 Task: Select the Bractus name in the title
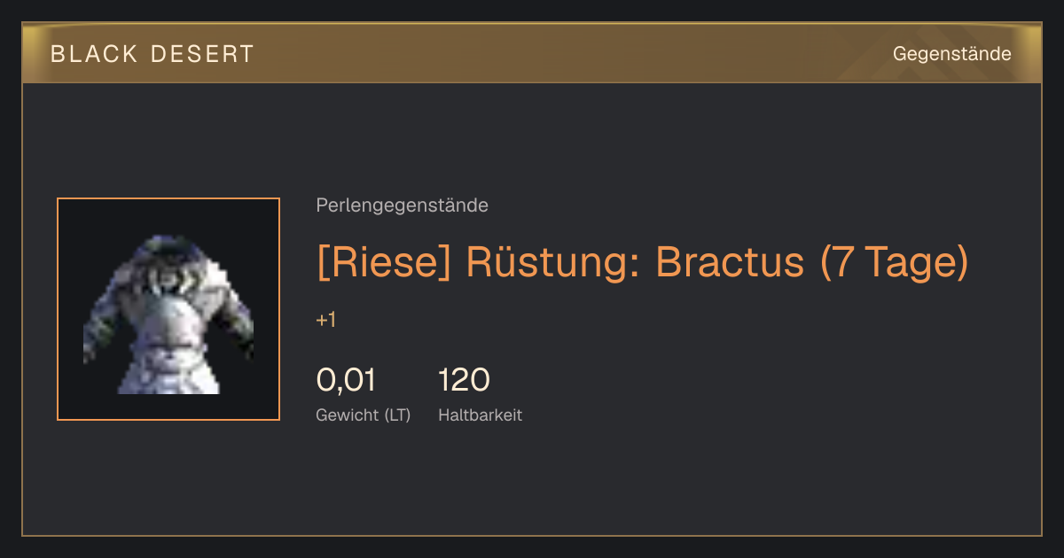729,262
